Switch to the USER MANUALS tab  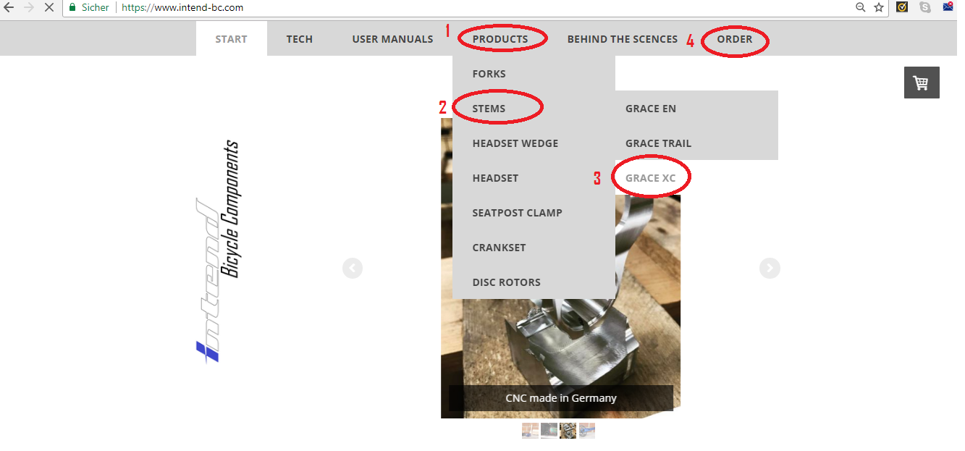(392, 39)
